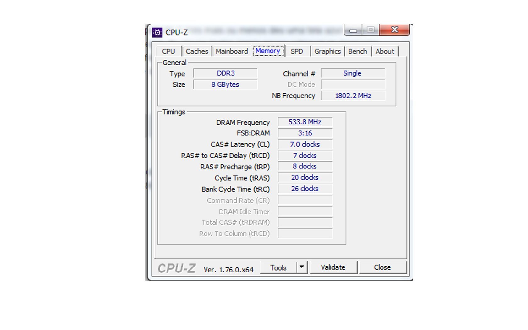
Task: Switch to the Bench tab
Action: pyautogui.click(x=358, y=51)
